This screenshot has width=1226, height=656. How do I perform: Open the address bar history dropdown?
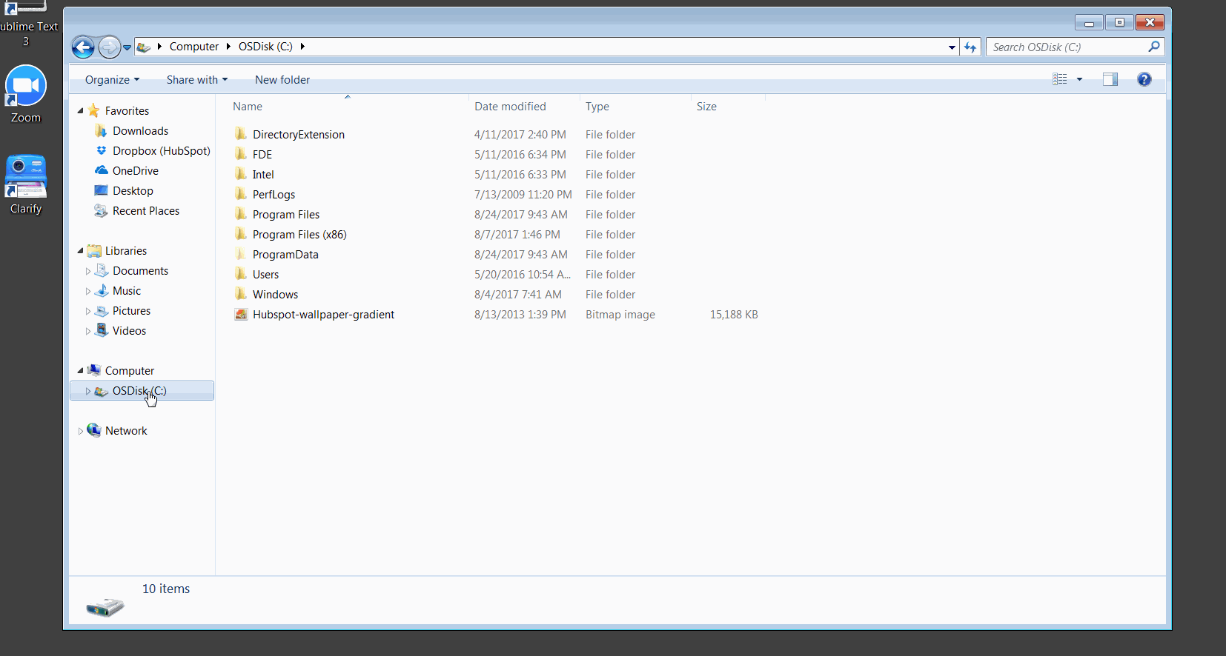(x=952, y=47)
